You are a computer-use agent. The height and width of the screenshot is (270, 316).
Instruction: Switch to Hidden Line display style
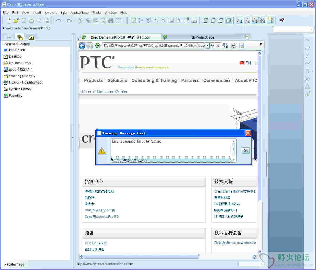[x=213, y=20]
